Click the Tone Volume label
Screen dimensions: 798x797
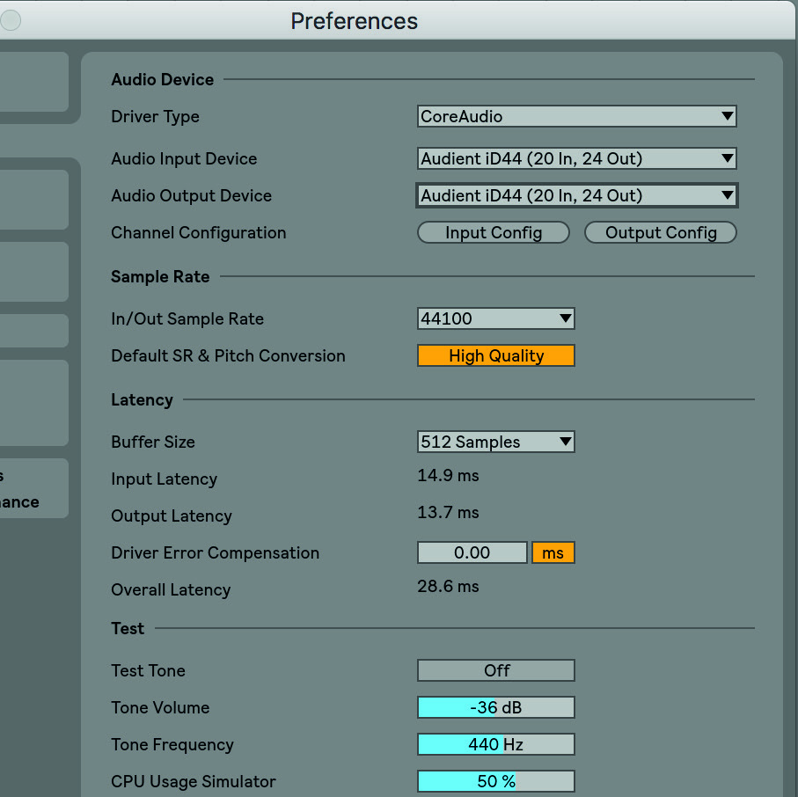tap(160, 707)
